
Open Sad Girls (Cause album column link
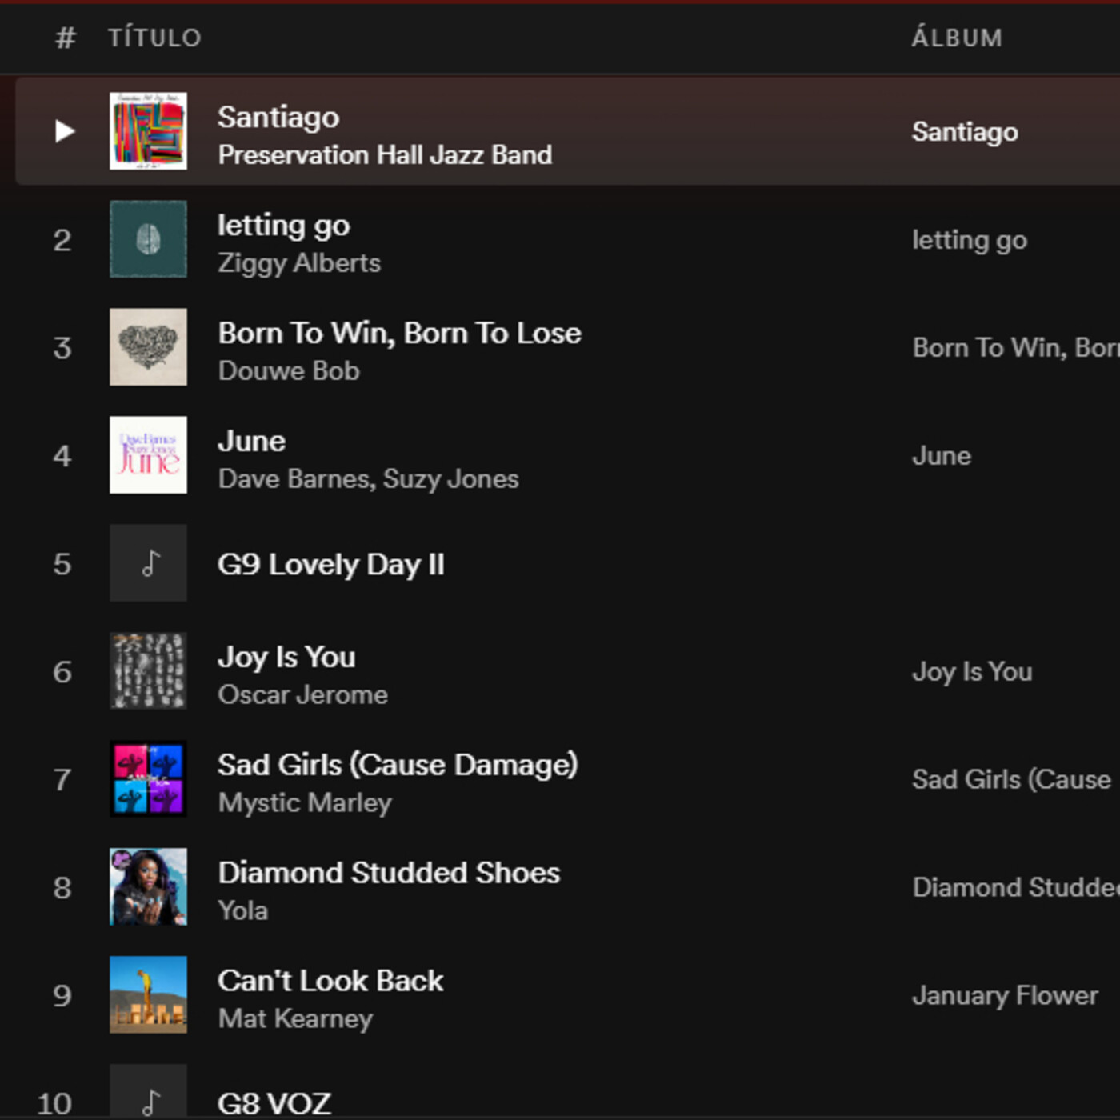1012,780
